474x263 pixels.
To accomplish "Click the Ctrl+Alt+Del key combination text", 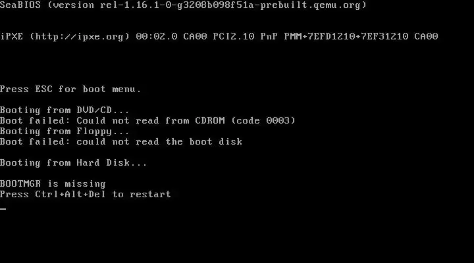I will 70,195.
